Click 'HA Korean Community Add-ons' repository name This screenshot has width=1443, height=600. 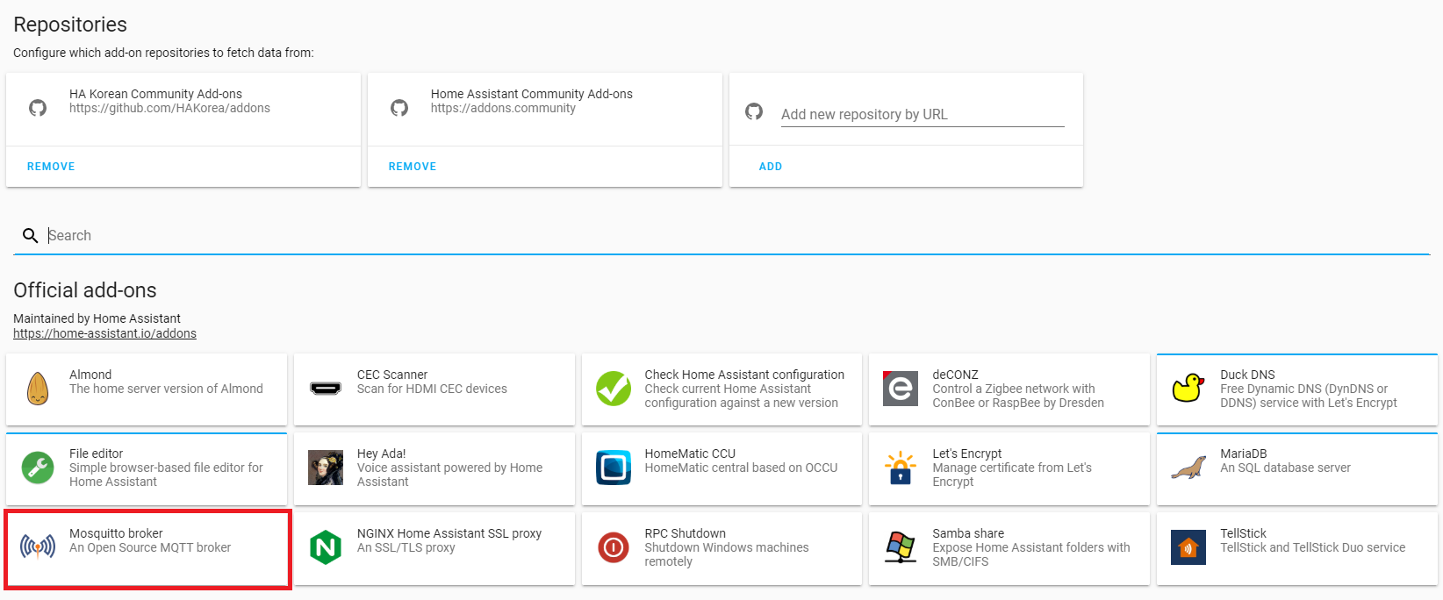155,94
